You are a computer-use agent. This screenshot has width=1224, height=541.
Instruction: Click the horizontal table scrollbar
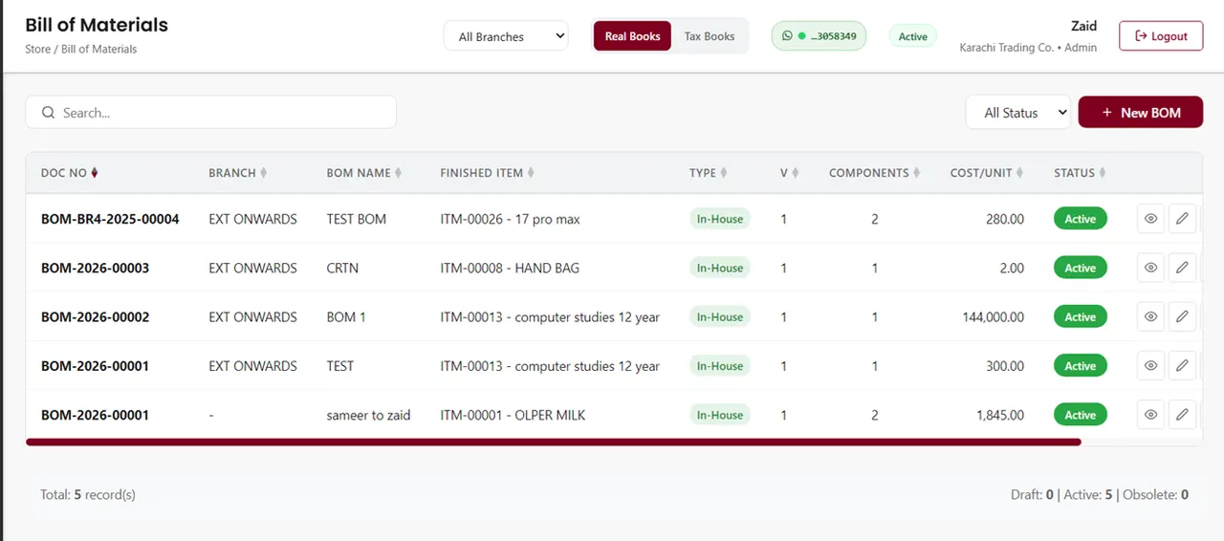coord(554,442)
